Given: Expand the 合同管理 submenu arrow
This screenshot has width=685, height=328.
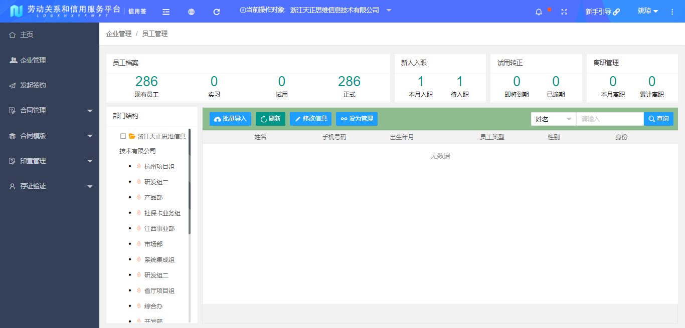Looking at the screenshot, I should [x=90, y=111].
